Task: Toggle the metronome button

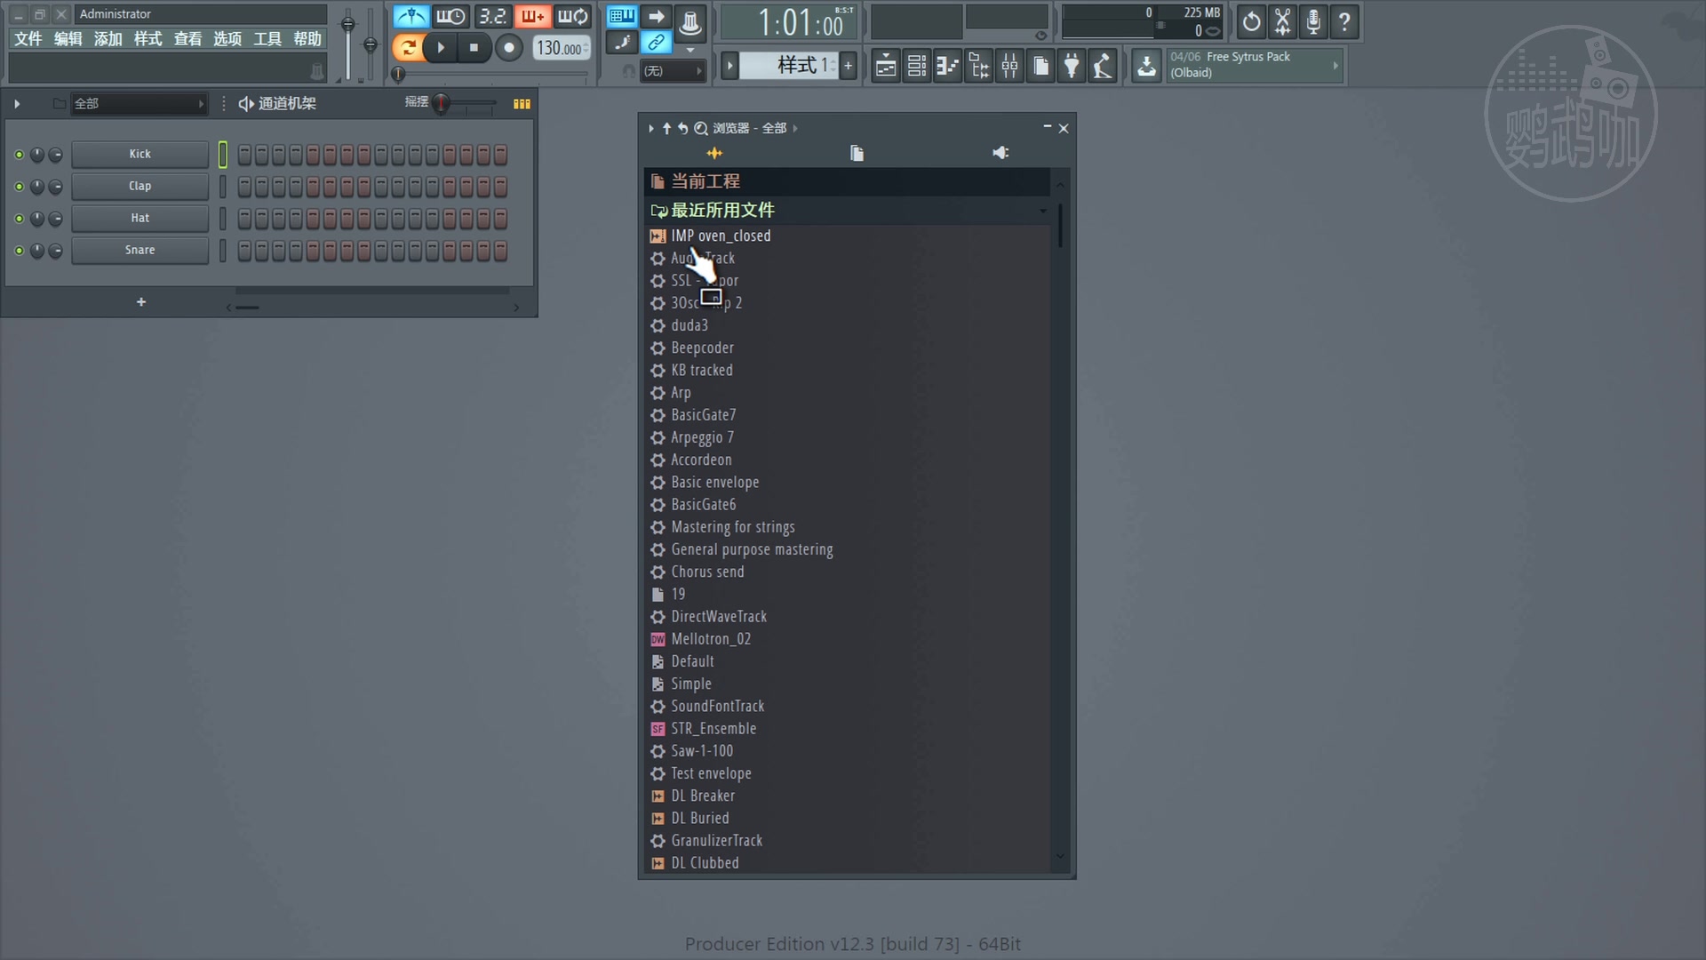Action: [x=411, y=16]
